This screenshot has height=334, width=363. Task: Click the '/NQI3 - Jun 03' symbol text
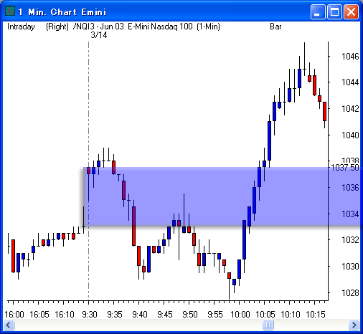pos(98,27)
